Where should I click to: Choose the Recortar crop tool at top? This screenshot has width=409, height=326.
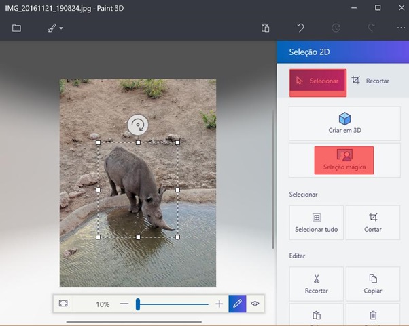(370, 81)
